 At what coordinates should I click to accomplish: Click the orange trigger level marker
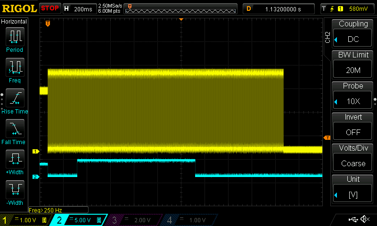(326, 137)
